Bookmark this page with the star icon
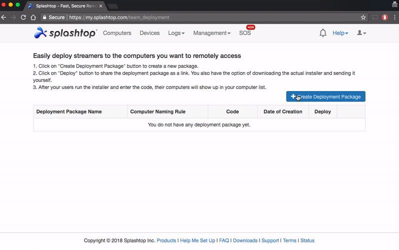The height and width of the screenshot is (250, 399). click(x=363, y=17)
